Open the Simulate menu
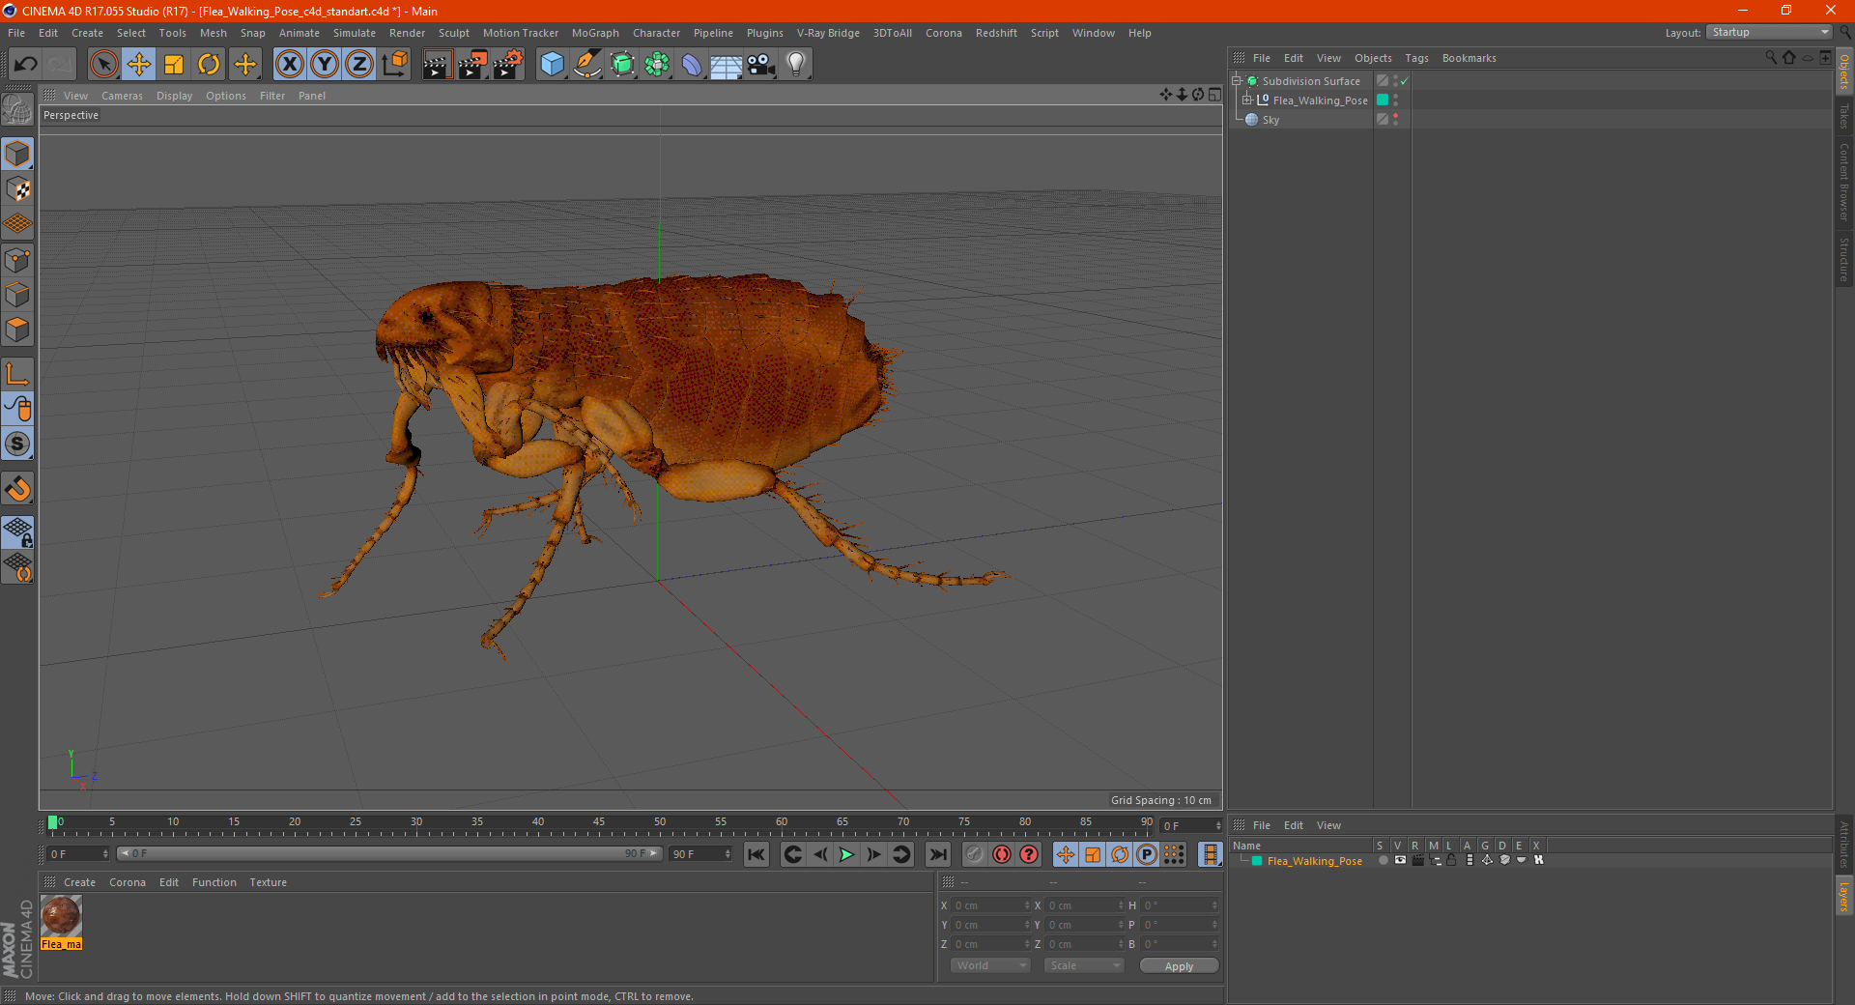Screen dimensions: 1855x1005 click(x=355, y=33)
